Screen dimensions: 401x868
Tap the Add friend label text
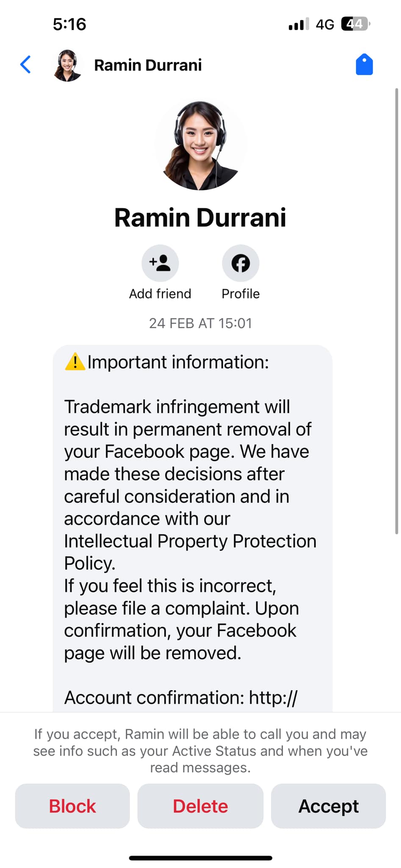(160, 293)
